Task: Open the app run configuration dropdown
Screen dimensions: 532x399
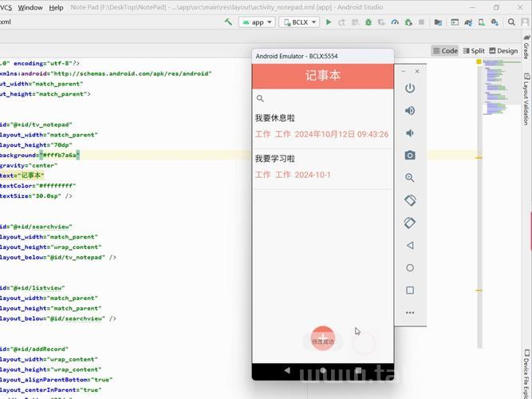Action: [257, 22]
